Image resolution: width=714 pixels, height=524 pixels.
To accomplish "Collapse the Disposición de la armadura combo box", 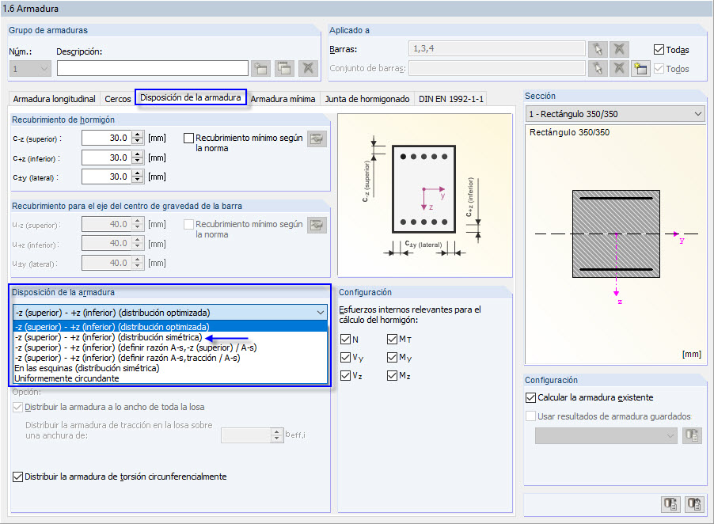I will click(x=320, y=313).
